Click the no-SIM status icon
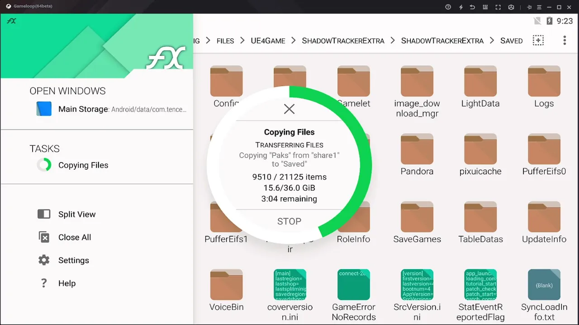Screen dimensions: 579x325 (537, 21)
